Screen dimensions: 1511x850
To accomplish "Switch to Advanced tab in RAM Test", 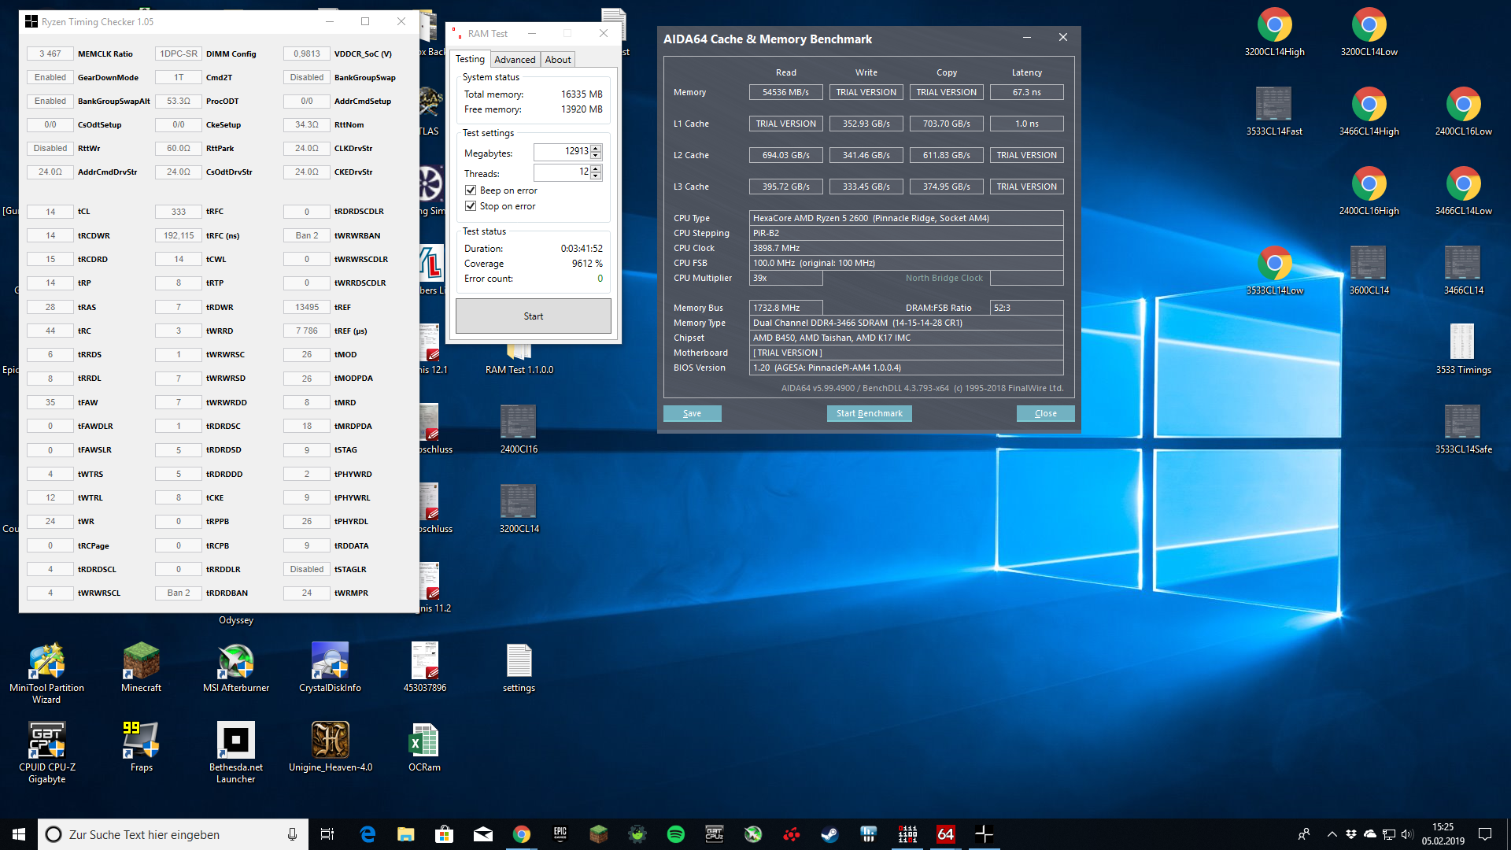I will point(515,60).
